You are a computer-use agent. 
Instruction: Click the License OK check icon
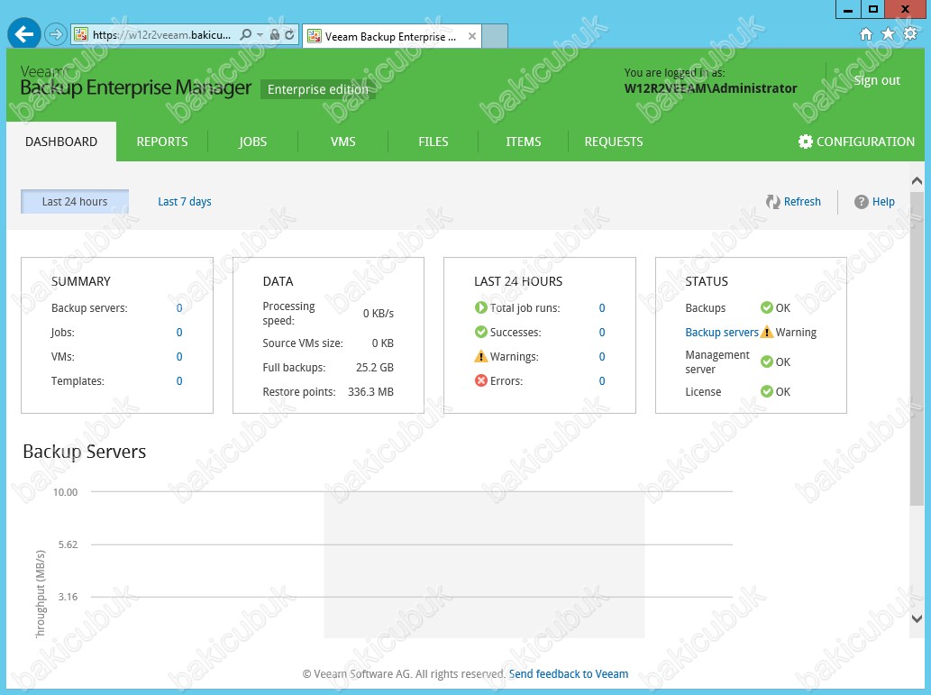click(767, 391)
